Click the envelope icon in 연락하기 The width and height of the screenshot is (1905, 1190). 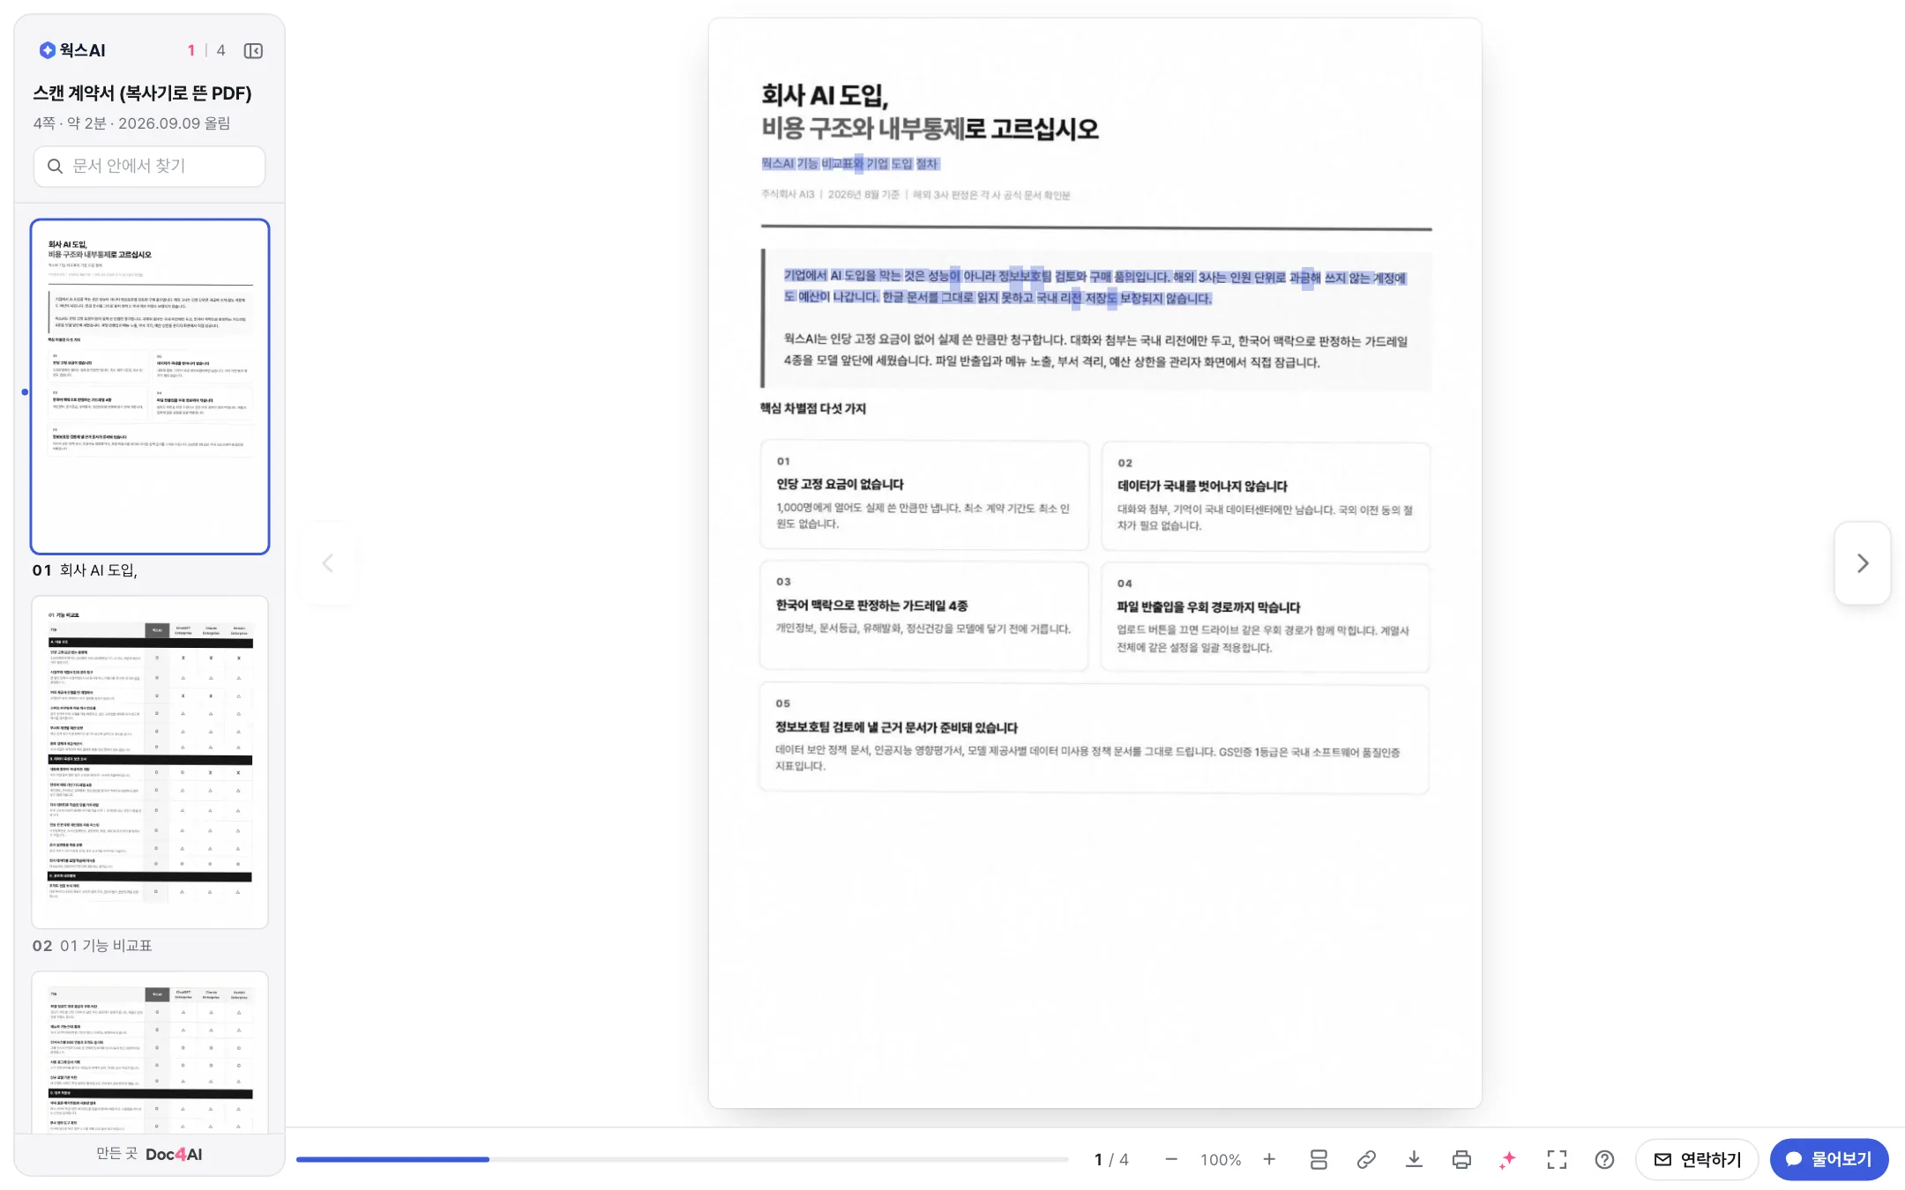pyautogui.click(x=1662, y=1159)
